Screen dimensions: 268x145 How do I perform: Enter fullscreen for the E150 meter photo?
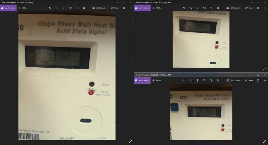[x=264, y=141]
